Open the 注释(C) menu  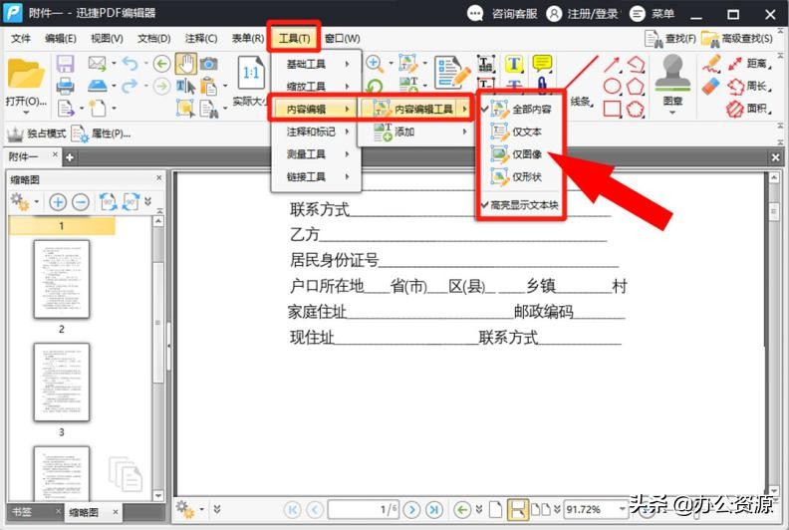[201, 38]
